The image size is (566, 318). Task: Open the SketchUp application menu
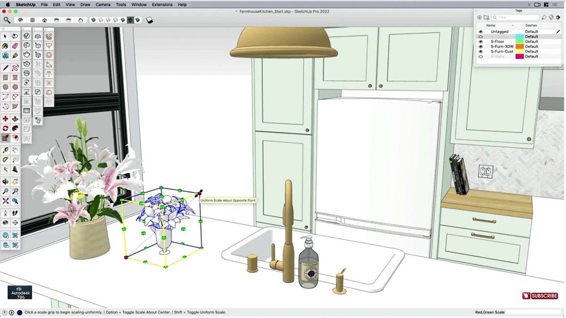(x=26, y=4)
